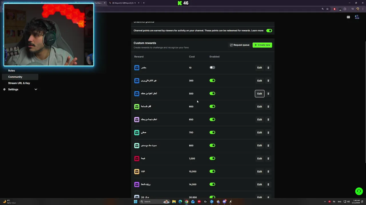Enable the 10-cost reward toggle

(x=212, y=67)
